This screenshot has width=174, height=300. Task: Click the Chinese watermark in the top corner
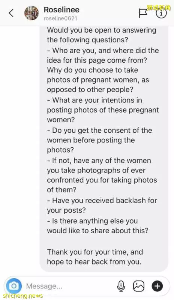[159, 7]
